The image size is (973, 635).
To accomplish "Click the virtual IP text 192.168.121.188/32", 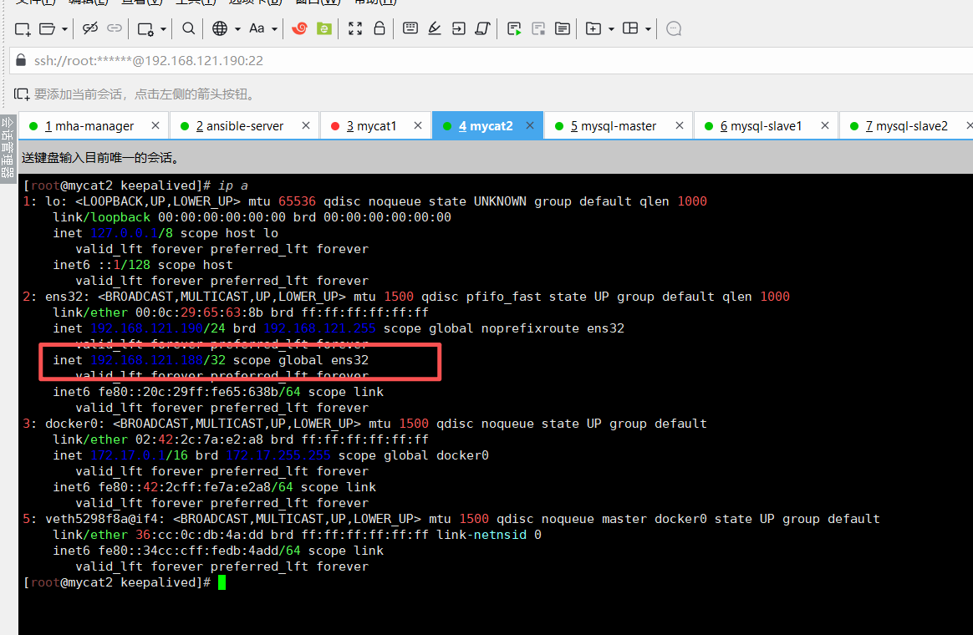I will tap(158, 360).
